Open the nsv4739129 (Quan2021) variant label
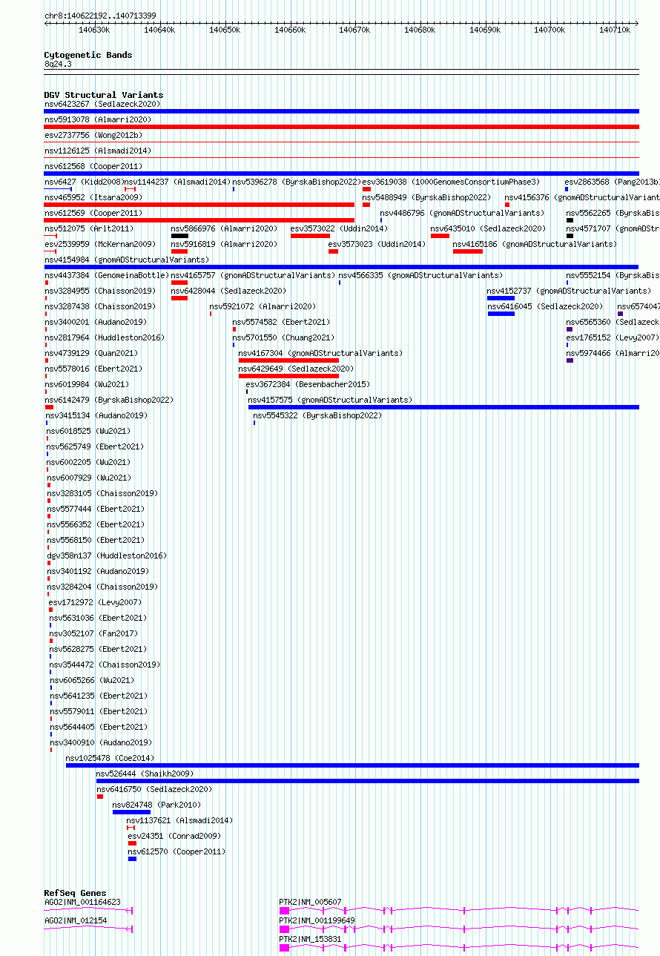This screenshot has height=956, width=660. pos(91,353)
